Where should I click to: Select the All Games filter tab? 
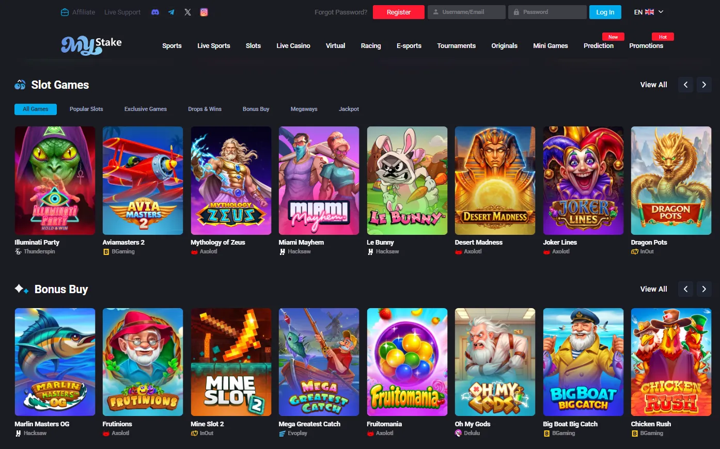(x=36, y=109)
